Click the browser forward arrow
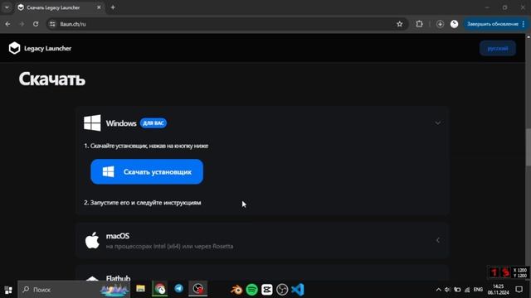 coord(22,24)
